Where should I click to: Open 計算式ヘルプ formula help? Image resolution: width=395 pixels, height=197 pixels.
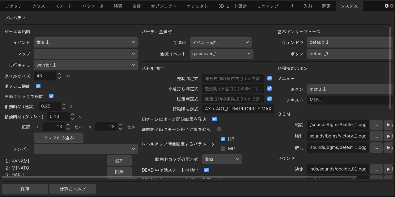[73, 189]
